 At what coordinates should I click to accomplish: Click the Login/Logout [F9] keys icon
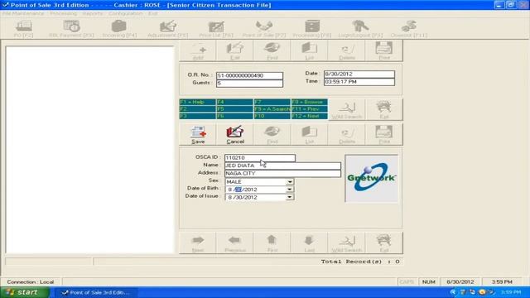360,28
